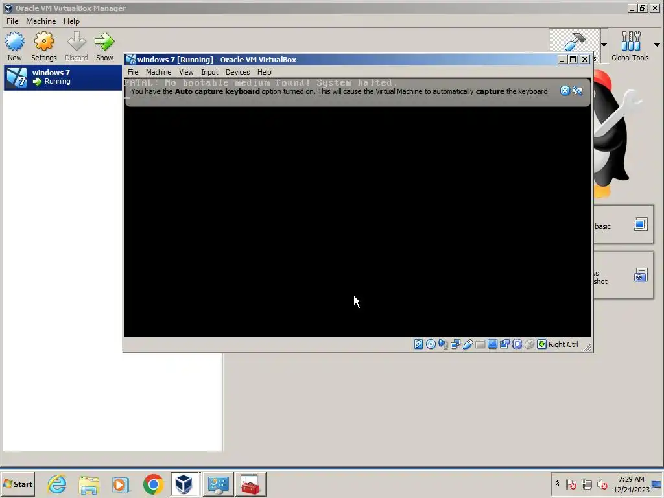Open the red toolbox taskbar app
Image resolution: width=664 pixels, height=498 pixels.
point(250,484)
